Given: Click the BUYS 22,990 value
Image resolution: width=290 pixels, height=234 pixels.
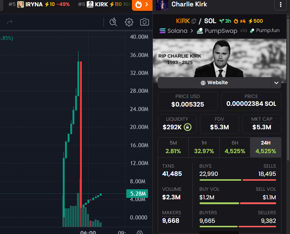Looking at the screenshot, I should click(x=209, y=174).
